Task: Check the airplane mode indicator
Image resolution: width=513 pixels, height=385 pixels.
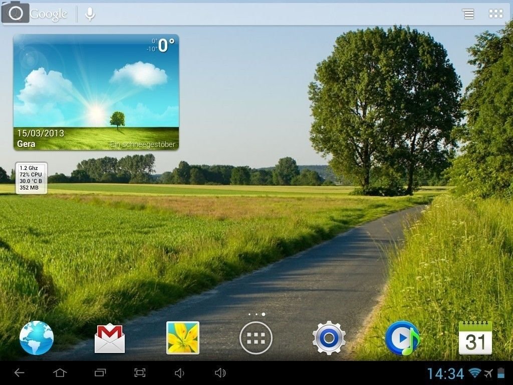Action: pos(488,373)
